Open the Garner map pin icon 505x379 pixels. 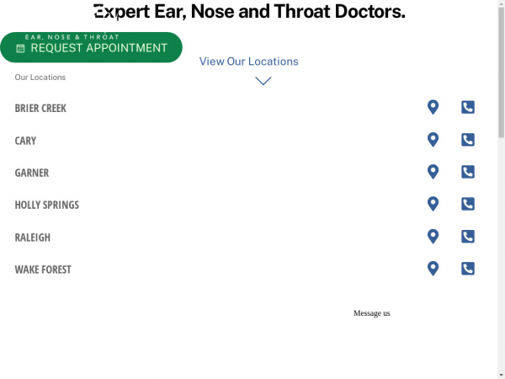click(x=433, y=172)
